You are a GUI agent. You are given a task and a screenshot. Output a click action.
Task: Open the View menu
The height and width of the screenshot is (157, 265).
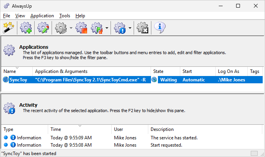click(x=20, y=16)
